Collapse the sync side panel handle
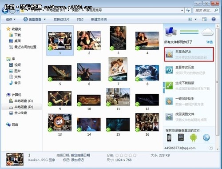222x169 pixels. [164, 88]
